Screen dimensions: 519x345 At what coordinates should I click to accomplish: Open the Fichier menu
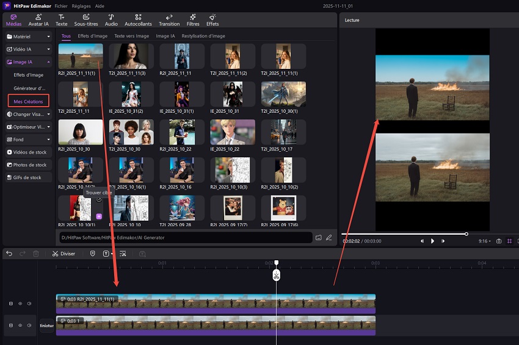(x=61, y=5)
